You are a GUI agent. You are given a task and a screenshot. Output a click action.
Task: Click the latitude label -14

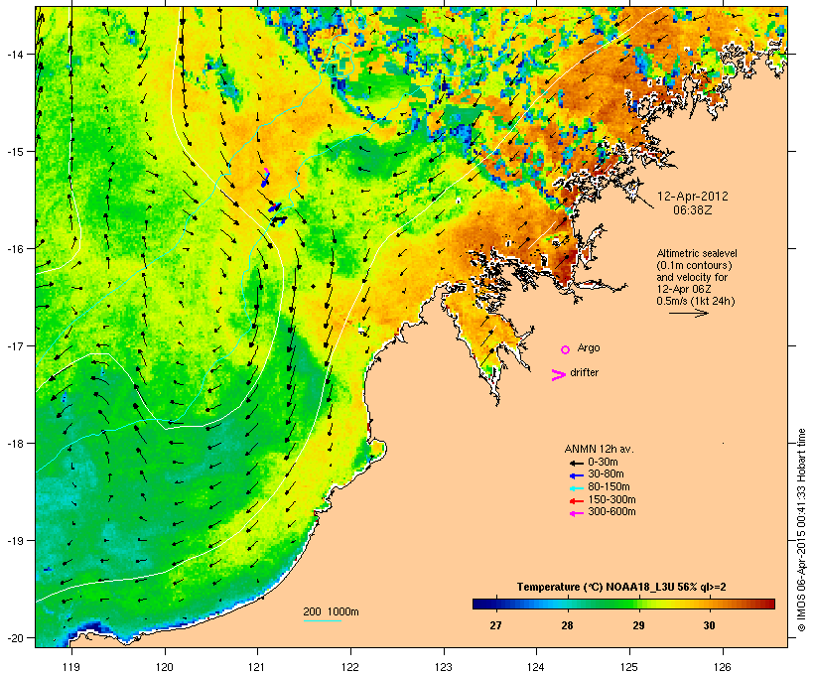(x=14, y=54)
